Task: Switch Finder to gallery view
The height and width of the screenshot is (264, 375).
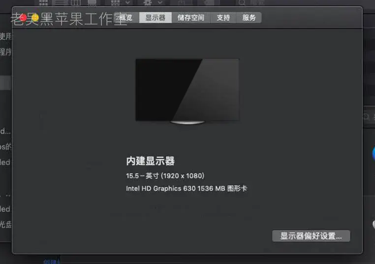Action: pyautogui.click(x=92, y=2)
